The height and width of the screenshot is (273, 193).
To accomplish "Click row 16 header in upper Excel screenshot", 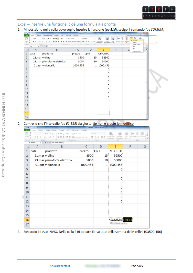I will 27,113.
